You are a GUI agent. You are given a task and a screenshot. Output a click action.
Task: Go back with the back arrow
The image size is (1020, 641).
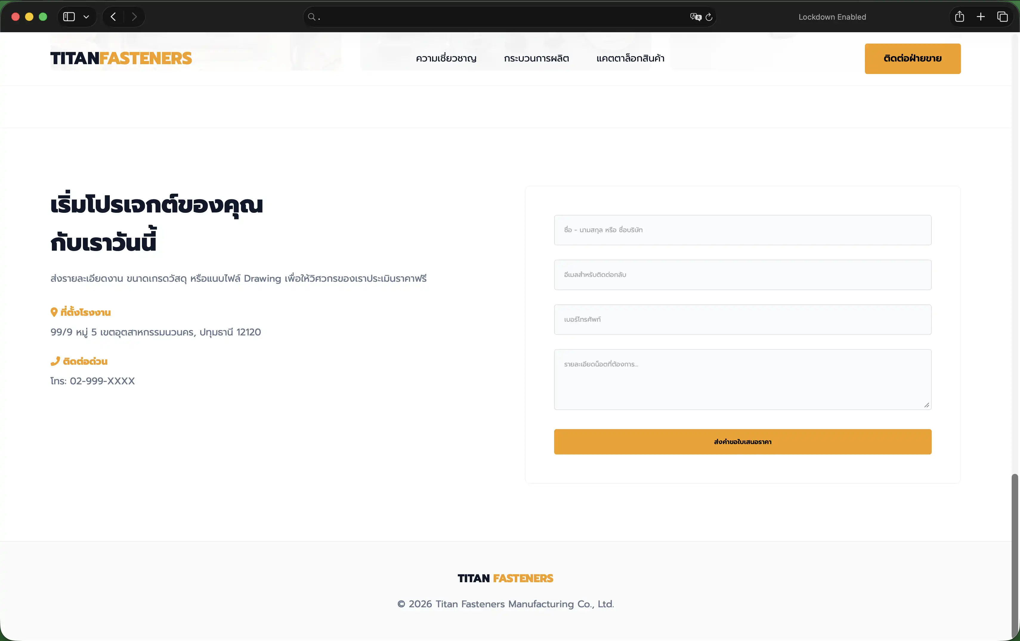(x=113, y=17)
